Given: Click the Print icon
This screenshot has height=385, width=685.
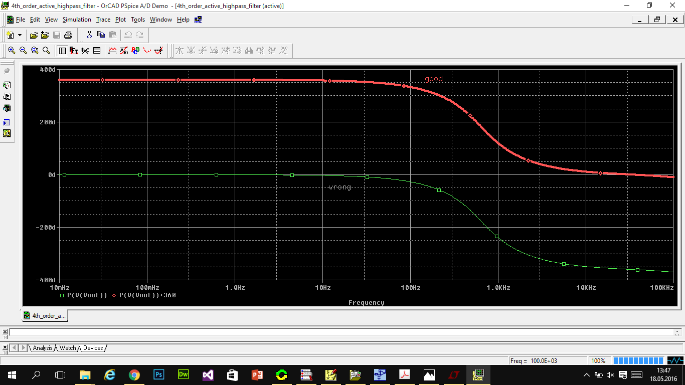Looking at the screenshot, I should point(68,35).
